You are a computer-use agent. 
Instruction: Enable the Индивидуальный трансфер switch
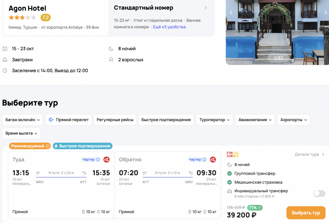click(x=319, y=194)
